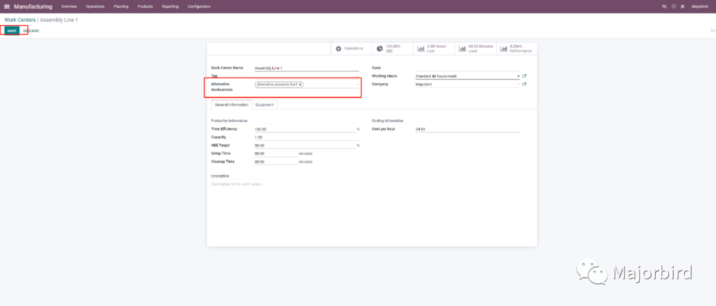Open the conversations chat icon in navbar
The width and height of the screenshot is (716, 306).
(x=664, y=7)
